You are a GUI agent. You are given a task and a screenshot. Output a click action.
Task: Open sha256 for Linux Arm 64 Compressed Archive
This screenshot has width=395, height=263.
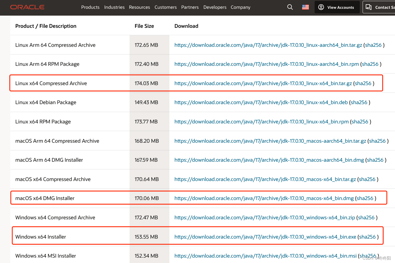coord(373,45)
